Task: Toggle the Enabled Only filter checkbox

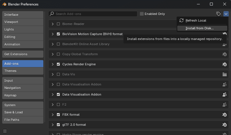Action: 142,14
